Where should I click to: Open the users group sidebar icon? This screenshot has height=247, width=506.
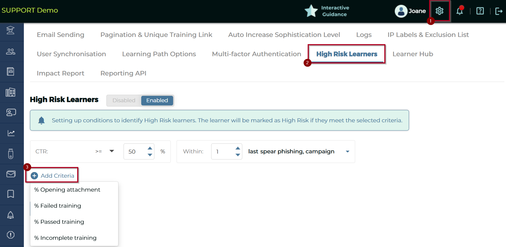pos(11,51)
